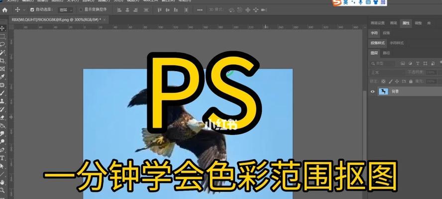Align right edges in options bar
This screenshot has height=199, width=442.
point(135,10)
